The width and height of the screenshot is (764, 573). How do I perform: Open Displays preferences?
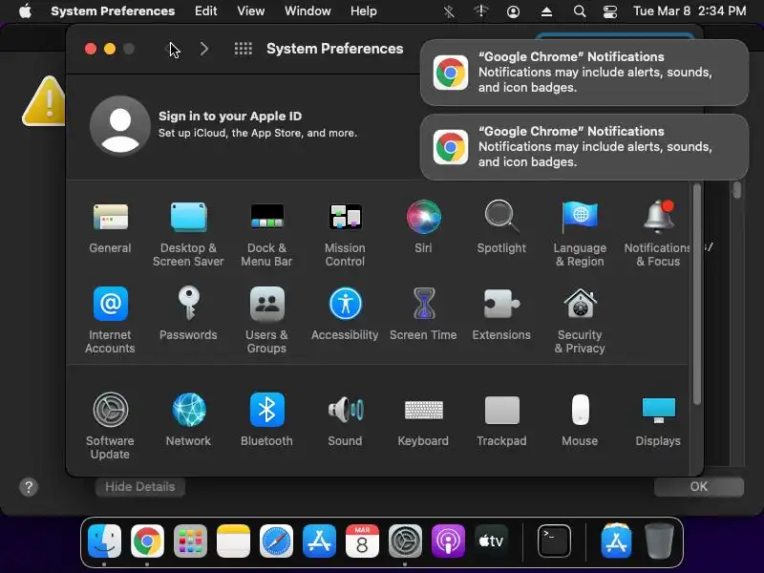point(658,420)
